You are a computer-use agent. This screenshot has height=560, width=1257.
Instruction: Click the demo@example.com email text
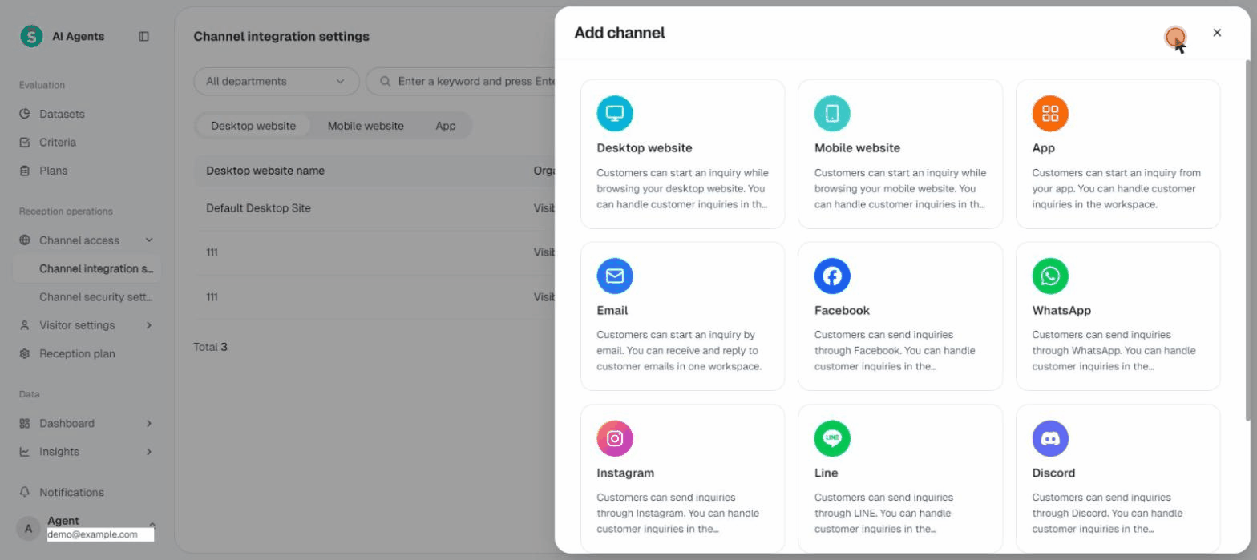tap(92, 534)
